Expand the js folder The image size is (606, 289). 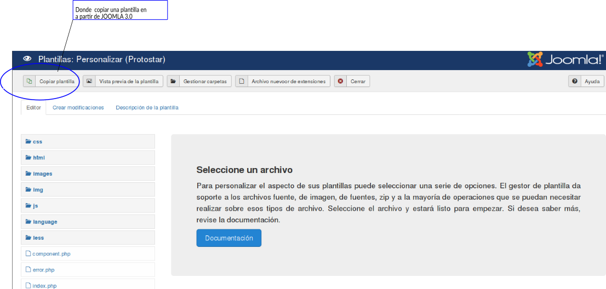tap(88, 206)
